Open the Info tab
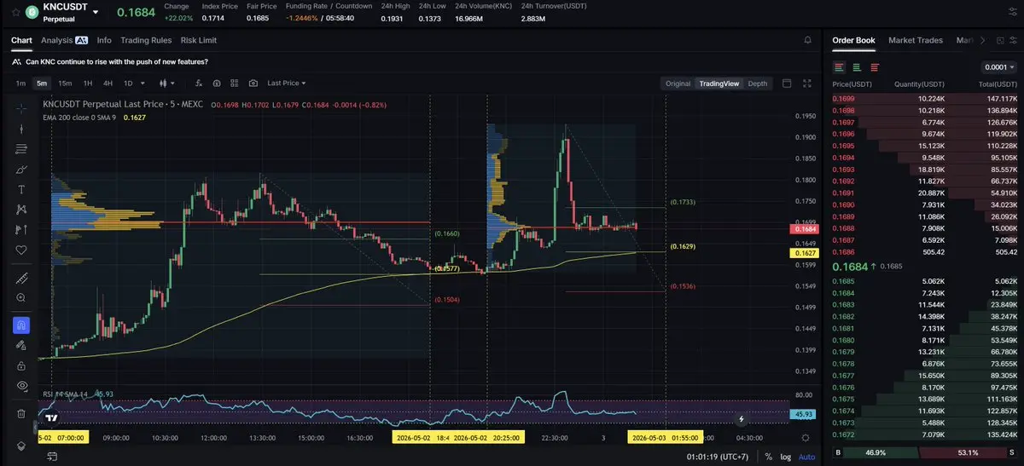Viewport: 1024px width, 466px height. tap(104, 40)
